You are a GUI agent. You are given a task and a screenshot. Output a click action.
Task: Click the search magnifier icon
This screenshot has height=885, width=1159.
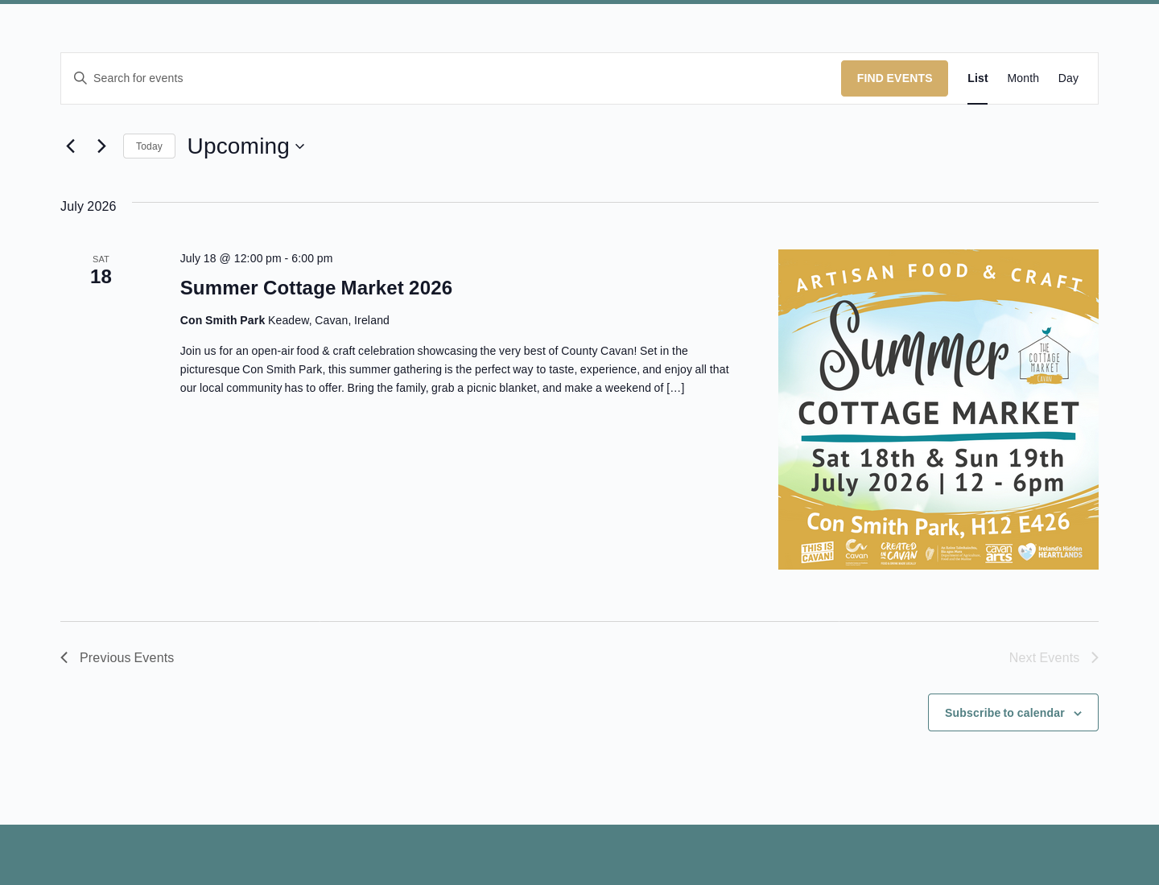pyautogui.click(x=80, y=78)
